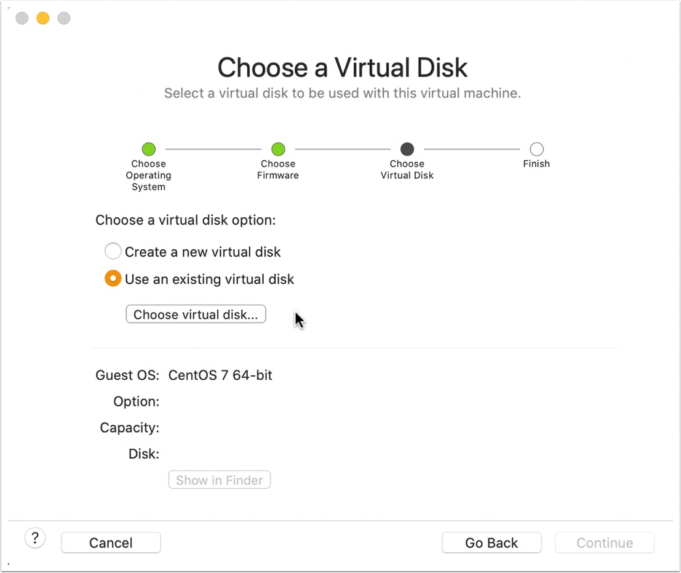Screen dimensions: 681x573
Task: Click the yellow minimize traffic light
Action: click(42, 18)
